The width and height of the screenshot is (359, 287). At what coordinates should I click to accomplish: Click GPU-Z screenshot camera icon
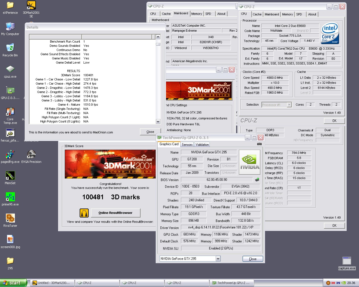click(x=259, y=144)
